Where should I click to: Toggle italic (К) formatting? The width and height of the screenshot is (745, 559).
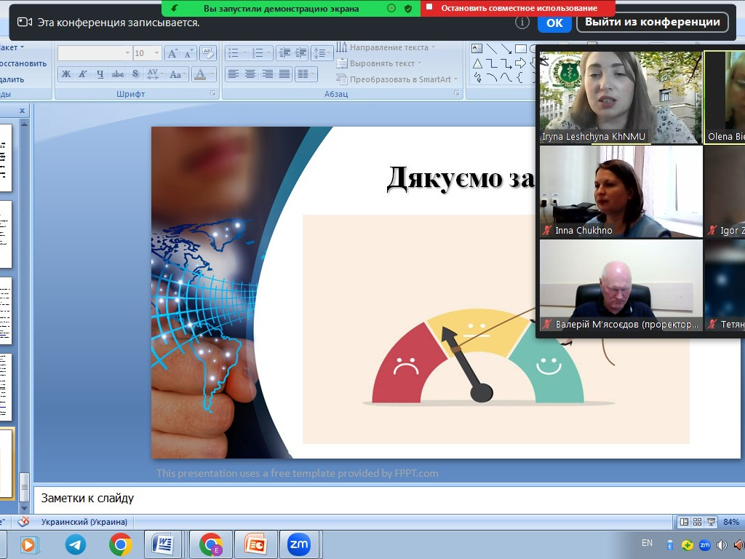(83, 74)
